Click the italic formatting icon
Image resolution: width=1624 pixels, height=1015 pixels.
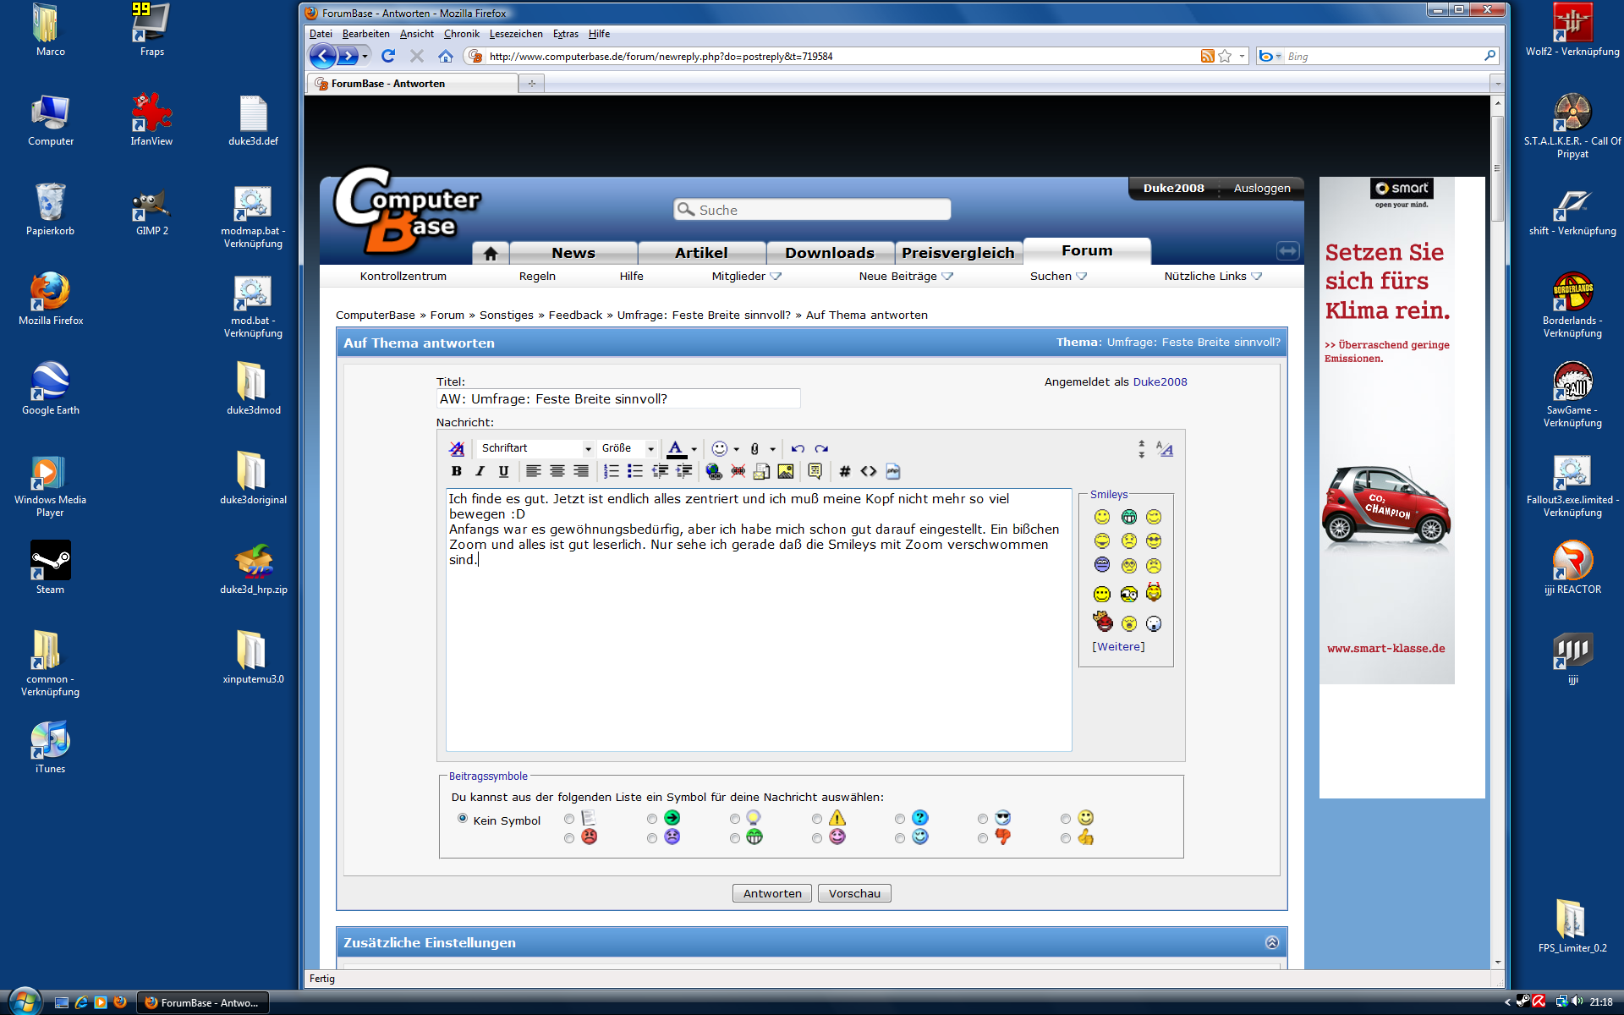pyautogui.click(x=480, y=471)
